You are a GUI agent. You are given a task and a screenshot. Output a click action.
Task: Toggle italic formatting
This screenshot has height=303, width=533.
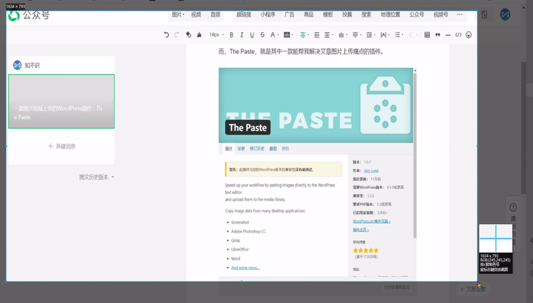tap(241, 35)
